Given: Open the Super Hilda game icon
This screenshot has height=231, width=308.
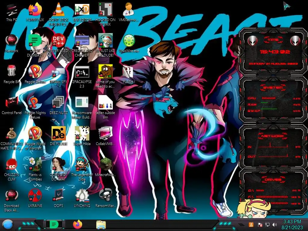Looking at the screenshot, I should coord(82,133).
